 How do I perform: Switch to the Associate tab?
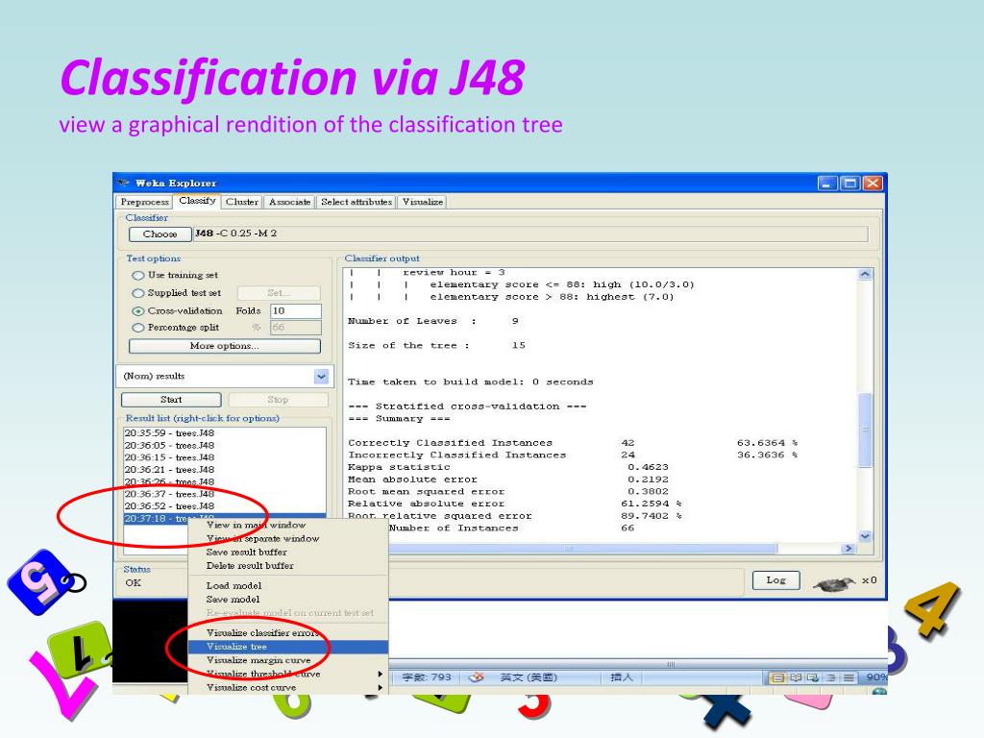289,202
